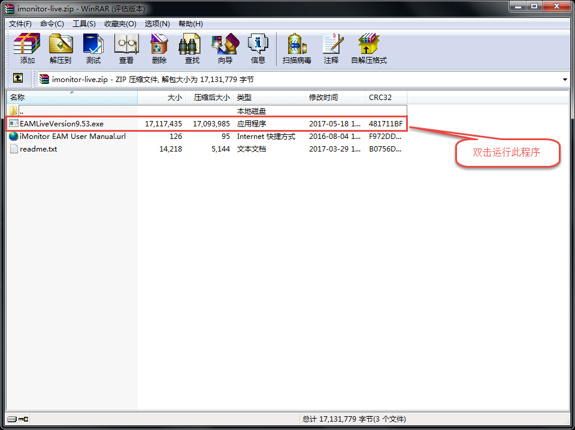Sort by CRC32 column header
The height and width of the screenshot is (430, 575).
tap(386, 98)
